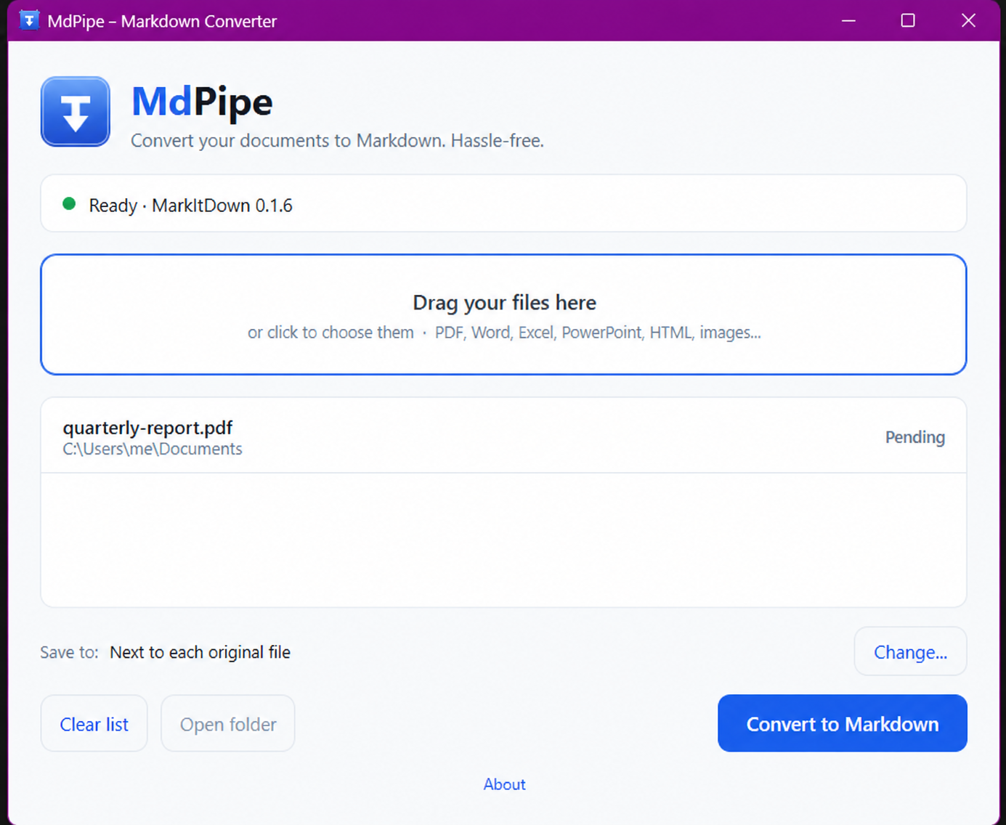
Task: Click the small MdPipe icon in title bar
Action: [x=29, y=20]
